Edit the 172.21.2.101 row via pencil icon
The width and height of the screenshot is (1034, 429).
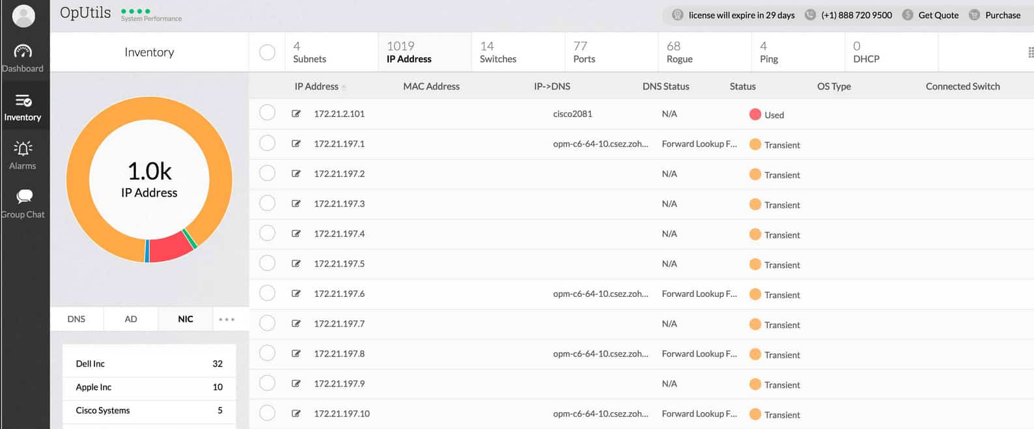click(x=296, y=113)
